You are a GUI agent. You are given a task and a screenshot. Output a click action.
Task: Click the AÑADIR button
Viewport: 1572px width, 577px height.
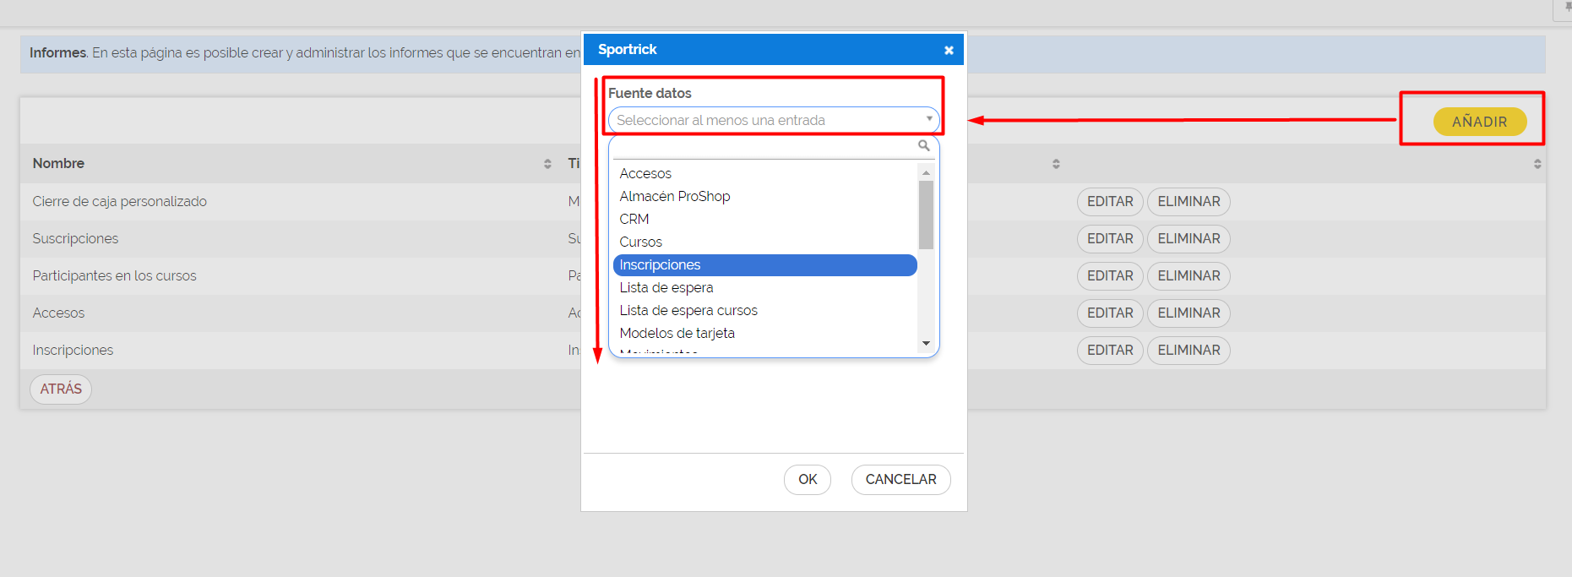1480,122
